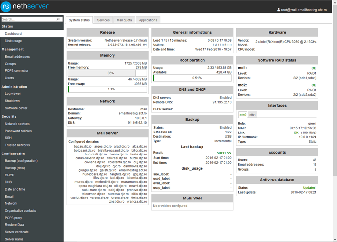Click the Mail server panel header
This screenshot has width=337, height=242.
pos(108,133)
